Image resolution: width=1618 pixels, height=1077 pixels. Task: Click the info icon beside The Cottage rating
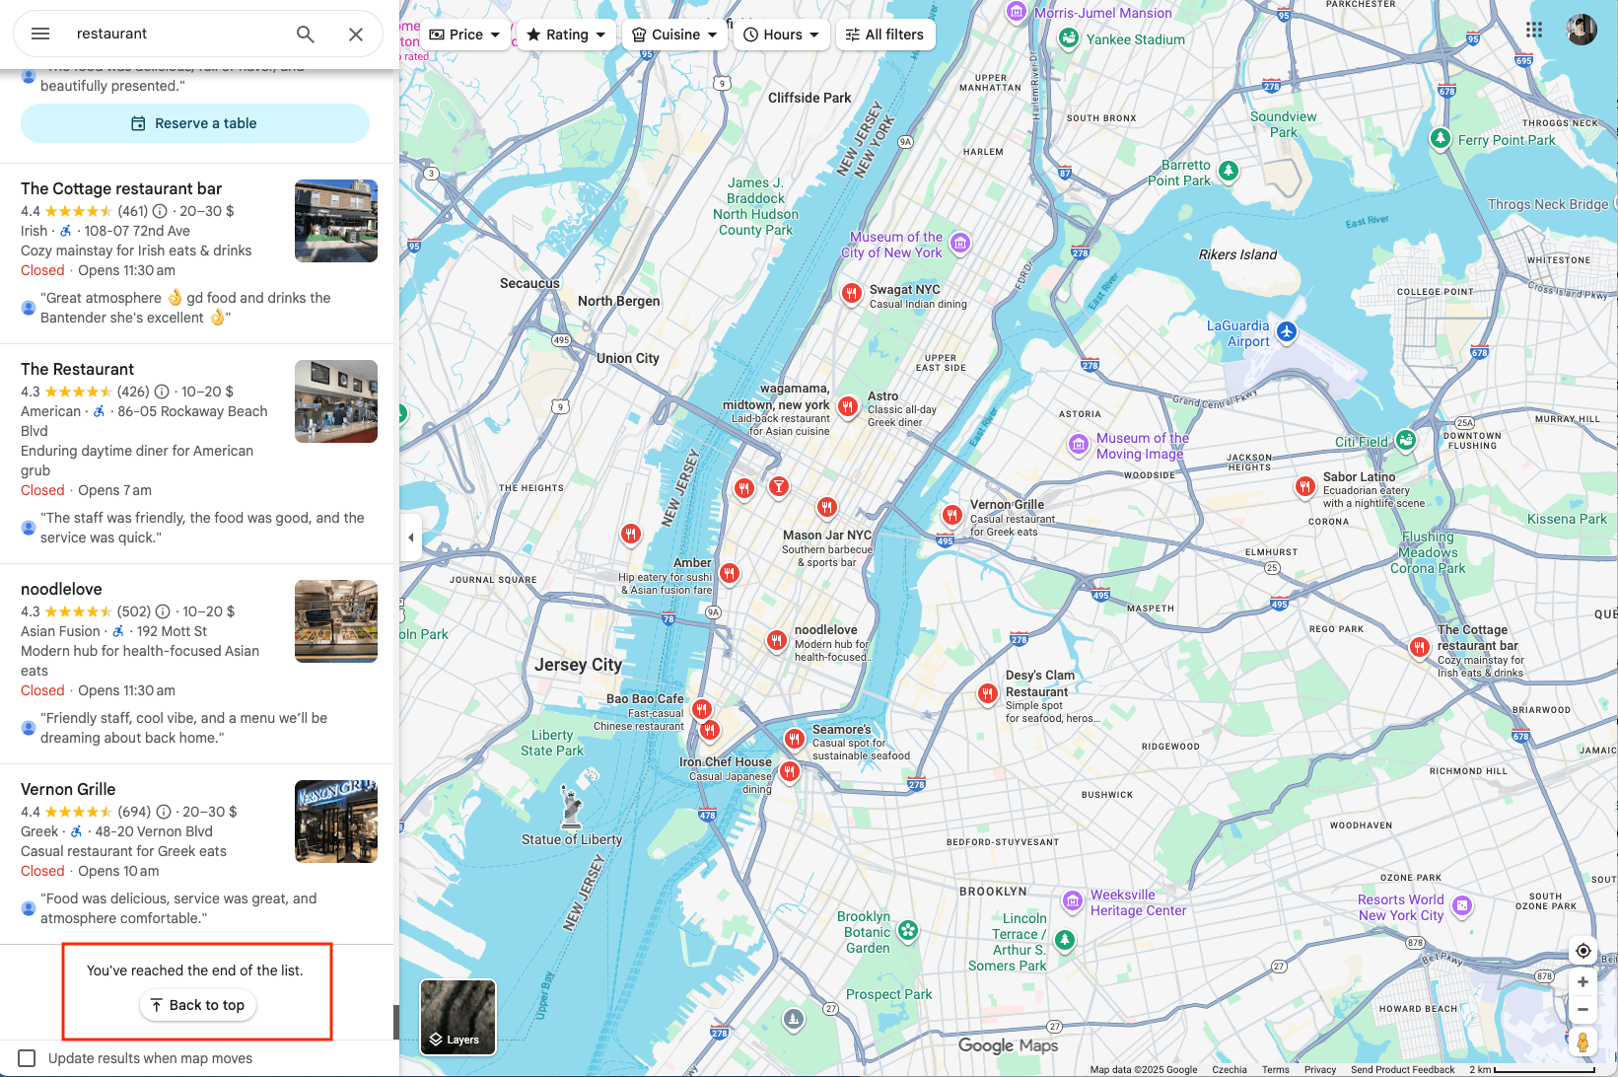(x=161, y=210)
